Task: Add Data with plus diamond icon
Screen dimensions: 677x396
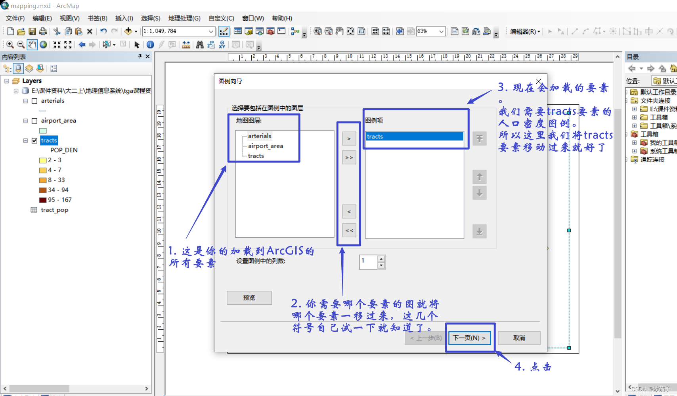Action: pos(128,31)
